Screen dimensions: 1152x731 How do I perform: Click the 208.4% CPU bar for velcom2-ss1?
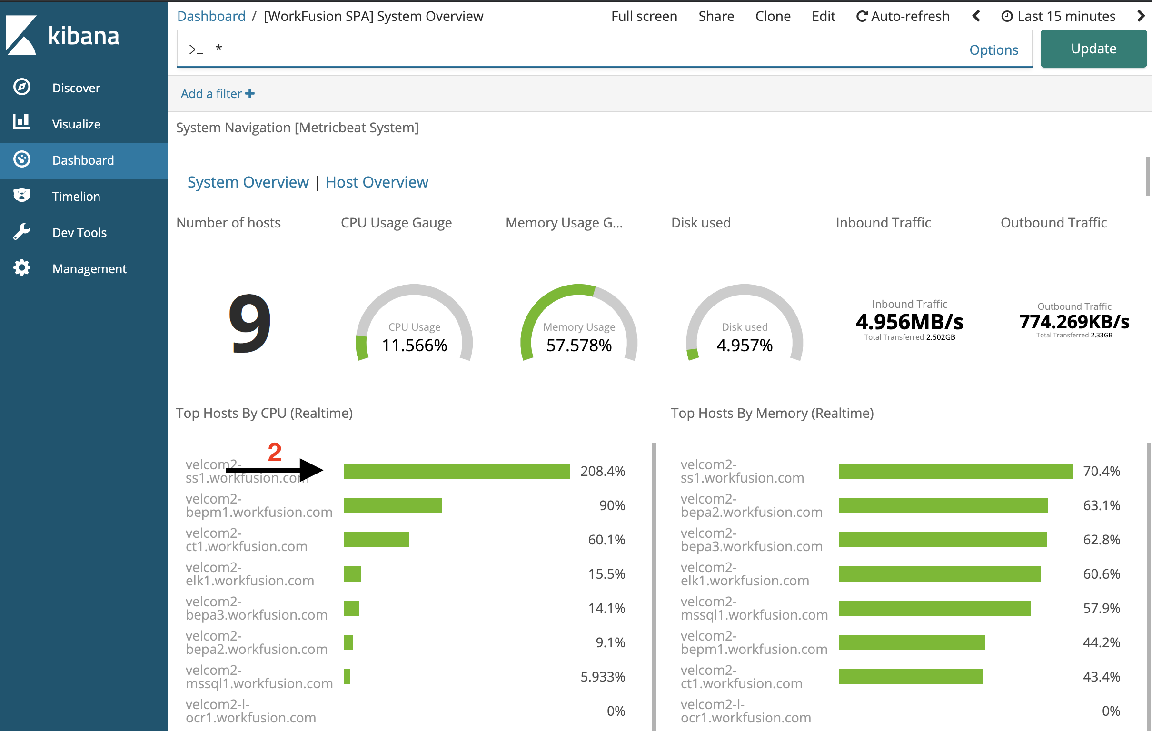click(457, 471)
